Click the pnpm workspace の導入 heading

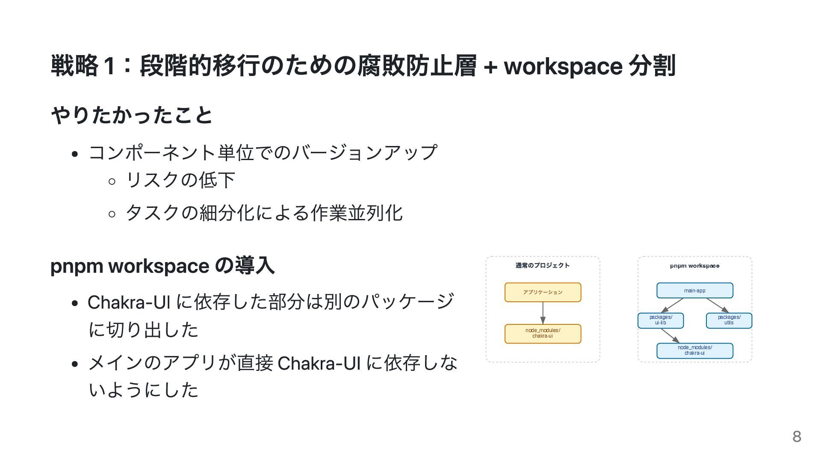162,266
